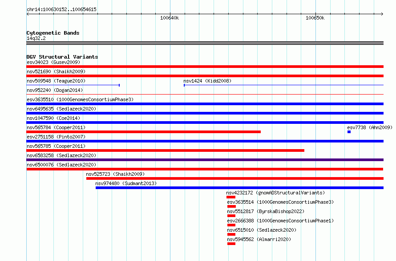Click nsv952240 (Dogan2014) label
This screenshot has height=261, width=396.
[x=55, y=90]
